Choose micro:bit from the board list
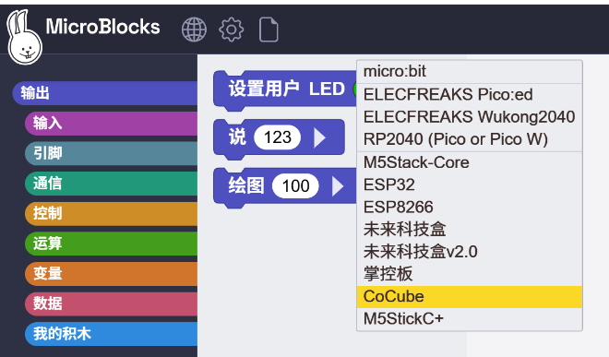Viewport: 609px width, 357px height. [469, 71]
